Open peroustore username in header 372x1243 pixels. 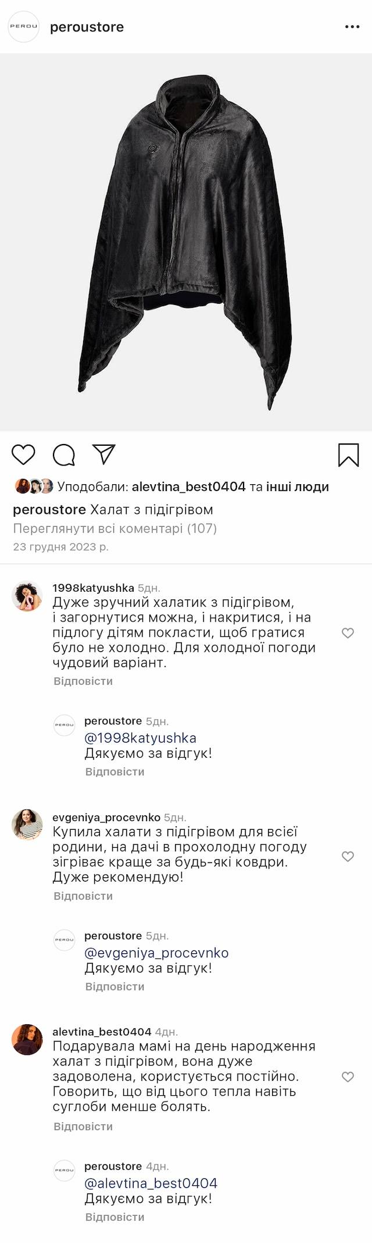(x=87, y=27)
